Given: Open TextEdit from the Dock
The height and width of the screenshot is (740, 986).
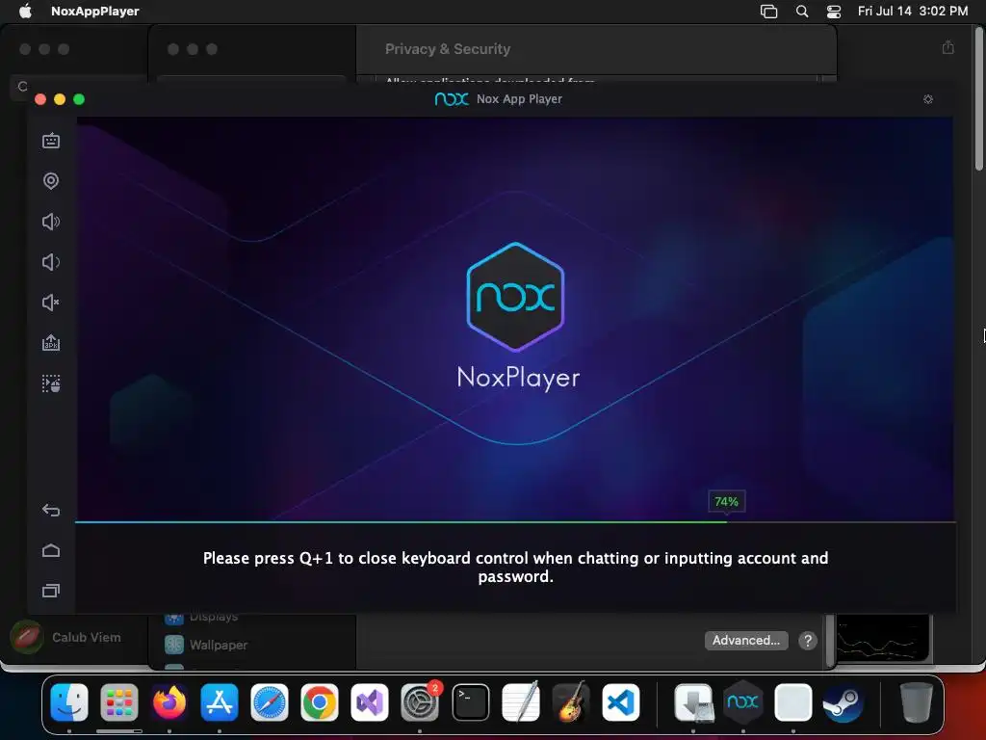Looking at the screenshot, I should coord(521,702).
